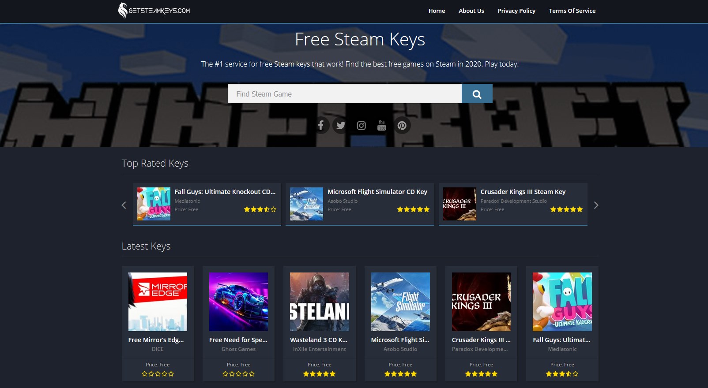Click the Free Steam Keys headline
This screenshot has width=708, height=388.
360,40
